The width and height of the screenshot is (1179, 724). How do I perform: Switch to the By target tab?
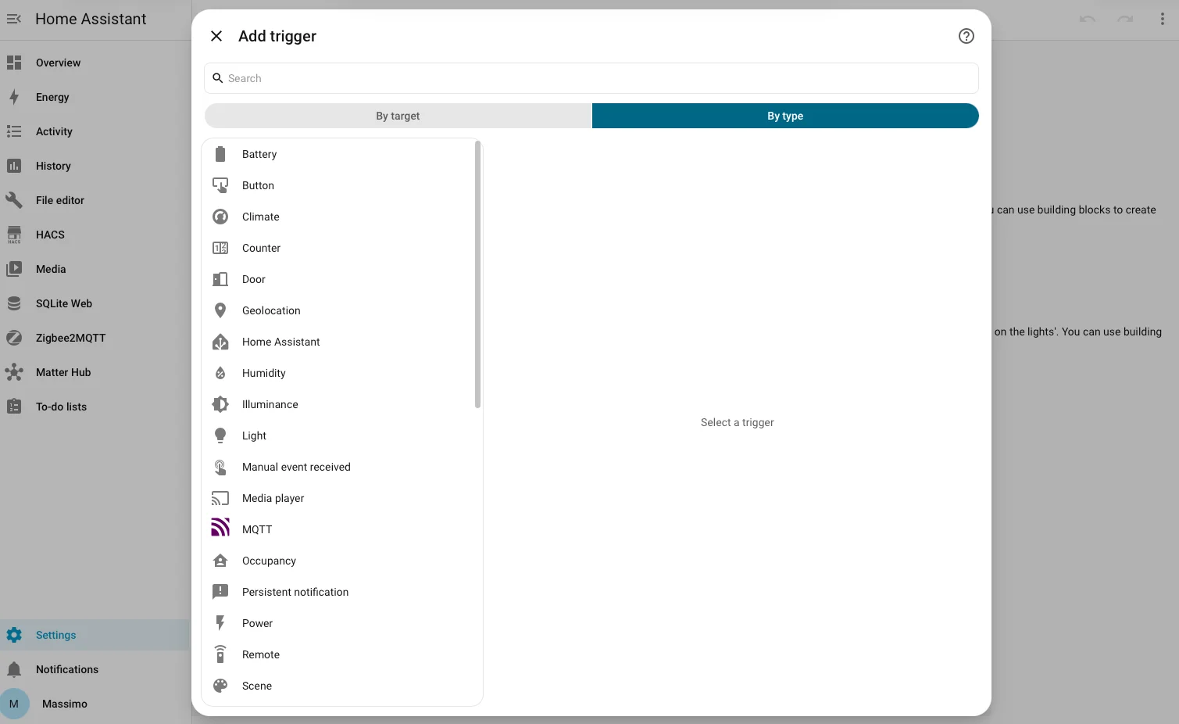[398, 116]
